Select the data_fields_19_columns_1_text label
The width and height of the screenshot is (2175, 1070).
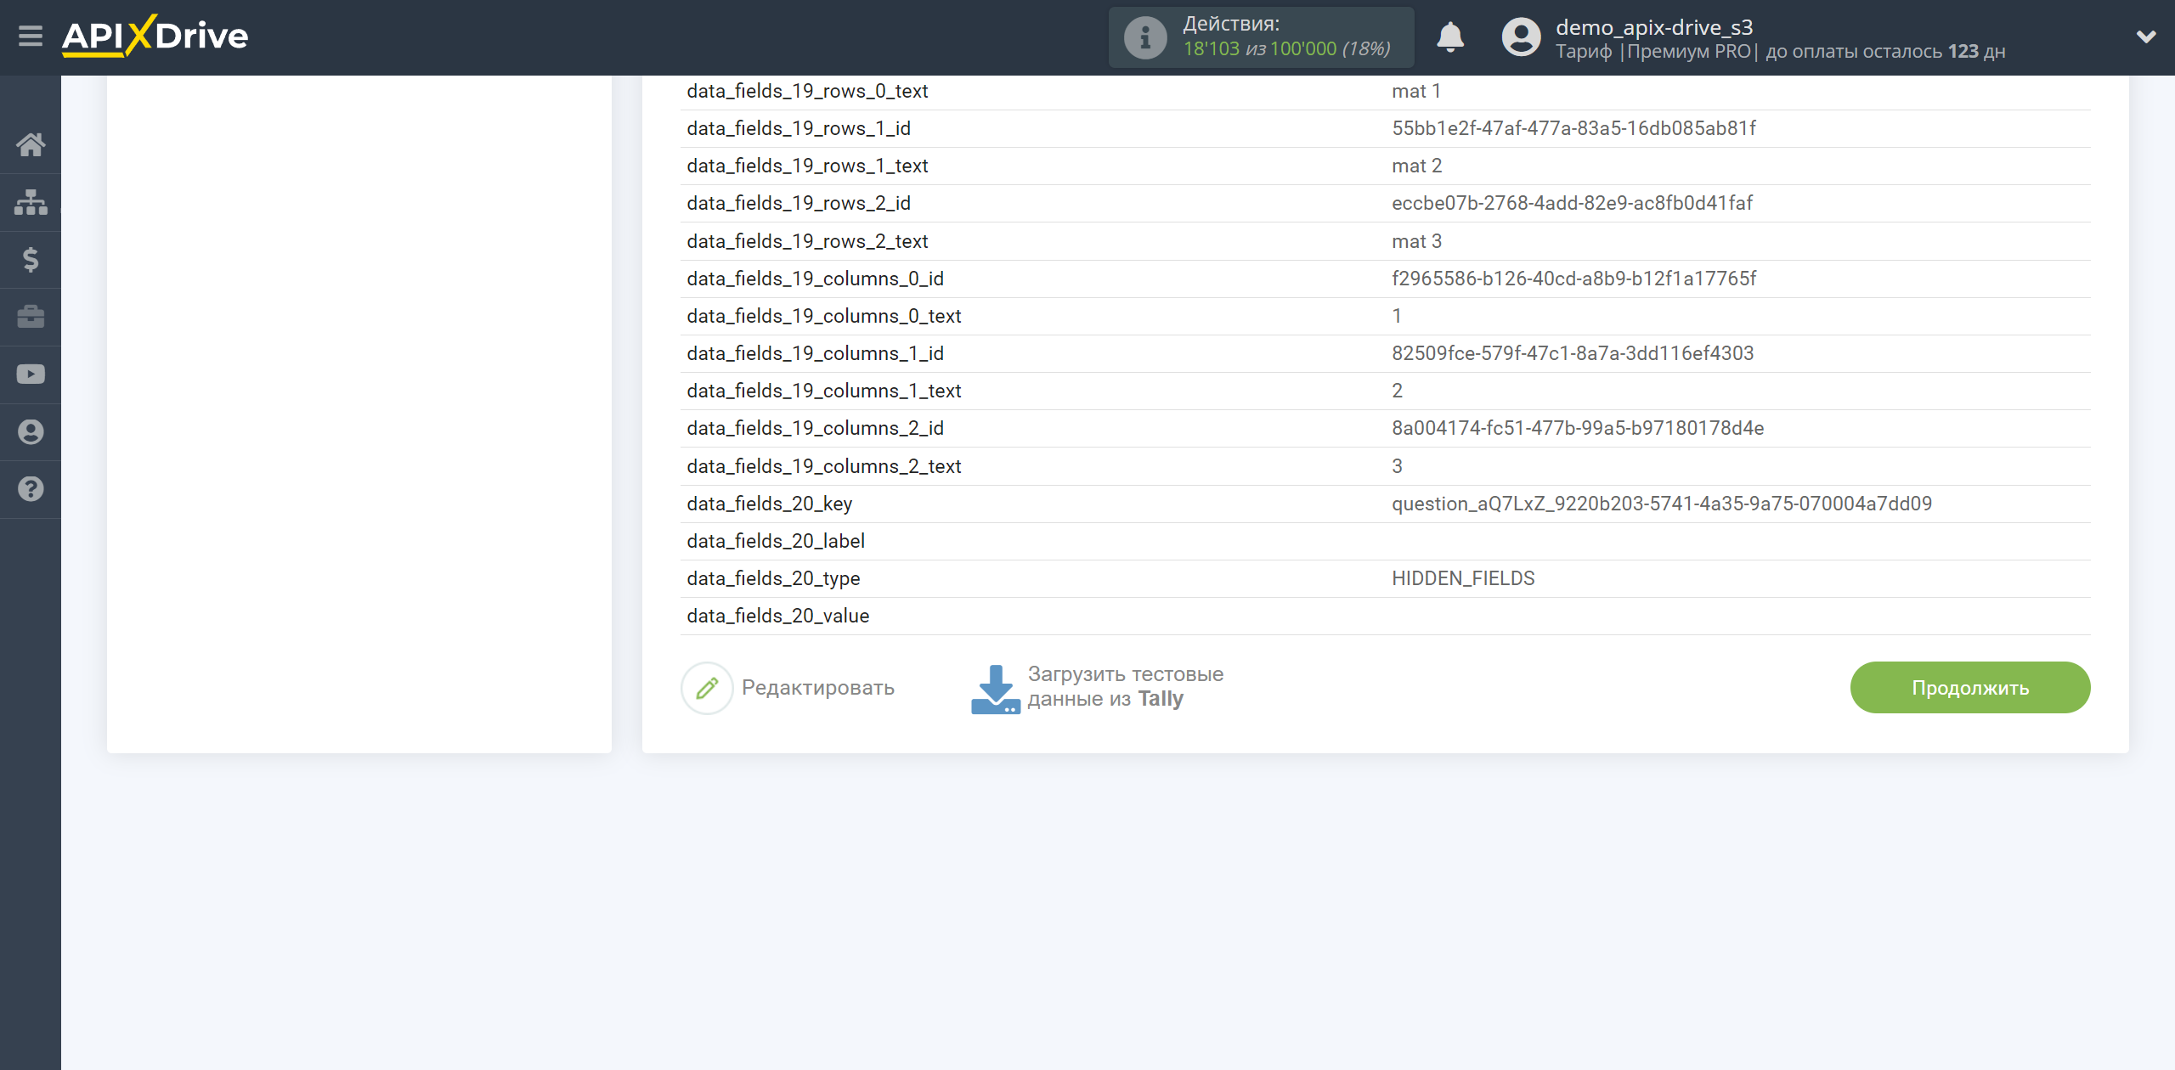click(823, 391)
